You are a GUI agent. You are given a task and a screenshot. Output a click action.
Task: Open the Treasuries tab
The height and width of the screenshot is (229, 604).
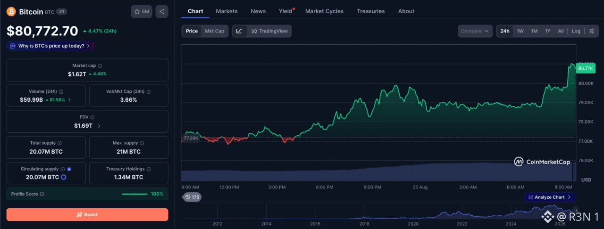[x=371, y=11]
